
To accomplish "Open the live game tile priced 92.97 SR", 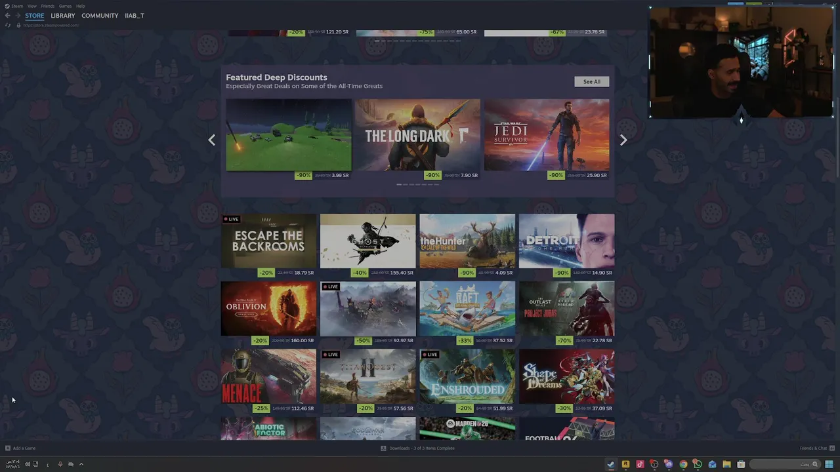I will pos(367,309).
